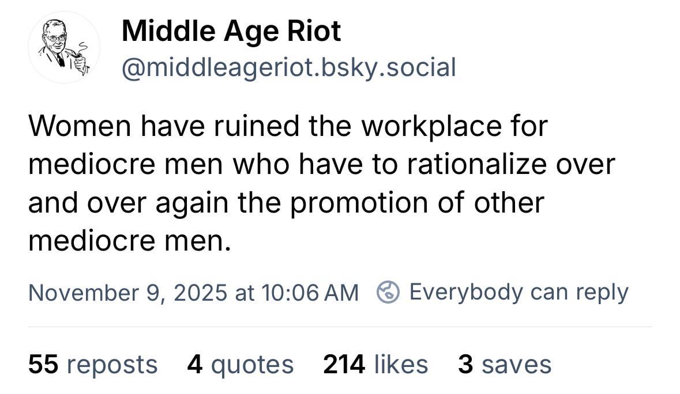Image resolution: width=680 pixels, height=394 pixels.
Task: Click the word "saves" in the stats row
Action: pos(516,365)
